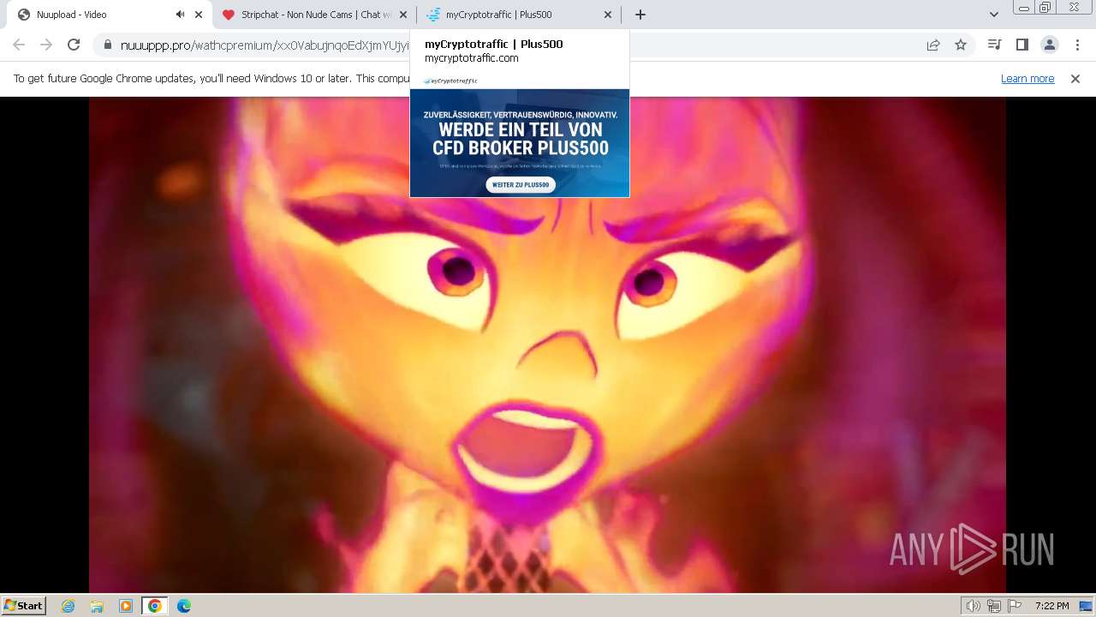
Task: Click the Weiter zu Plus500 button
Action: click(x=521, y=184)
